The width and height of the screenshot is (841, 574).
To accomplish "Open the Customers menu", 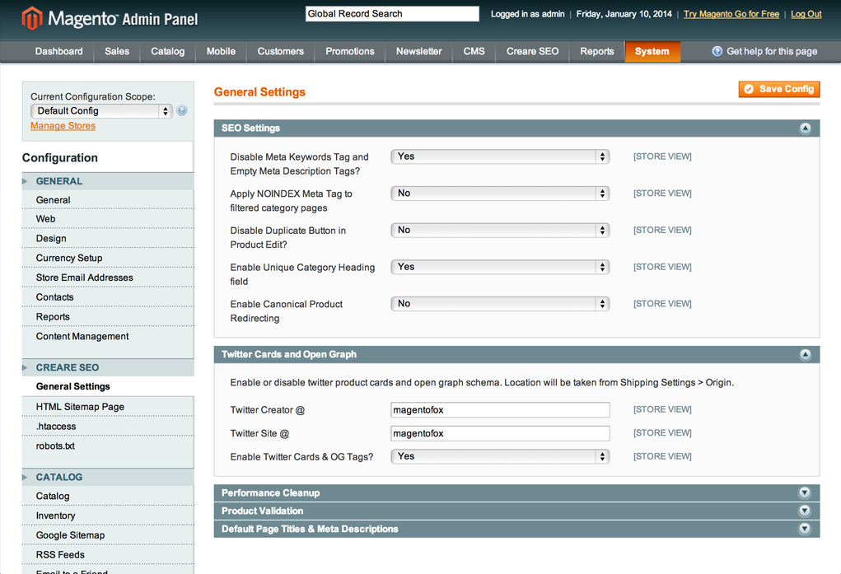I will 281,52.
